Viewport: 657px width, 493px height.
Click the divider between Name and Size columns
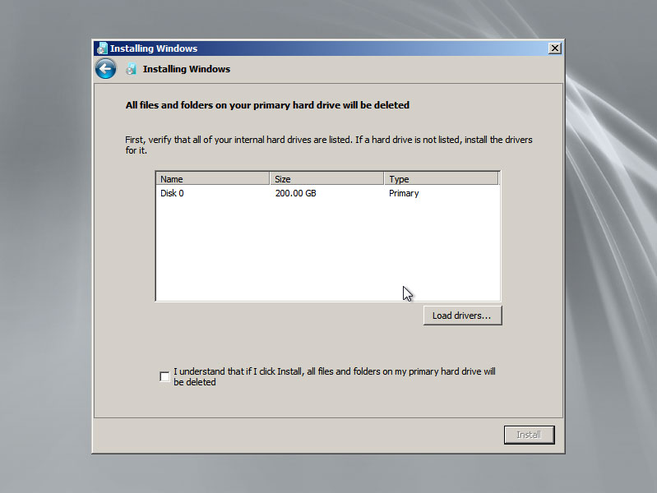tap(270, 179)
